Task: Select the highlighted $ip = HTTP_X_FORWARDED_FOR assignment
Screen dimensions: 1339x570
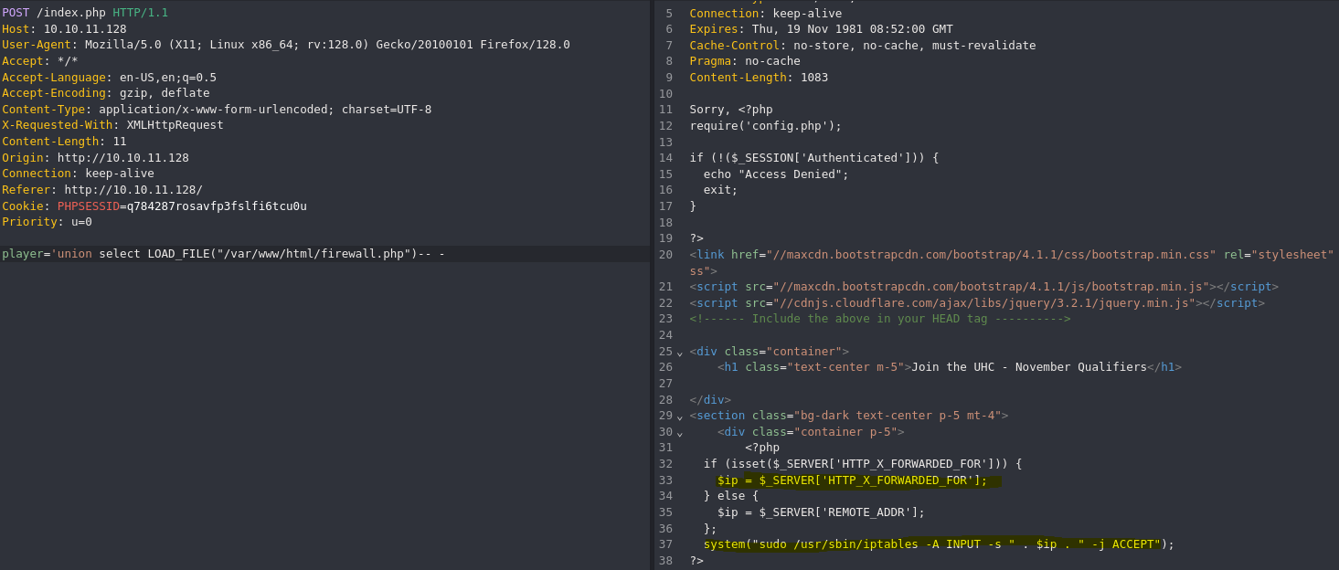Action: pyautogui.click(x=853, y=480)
